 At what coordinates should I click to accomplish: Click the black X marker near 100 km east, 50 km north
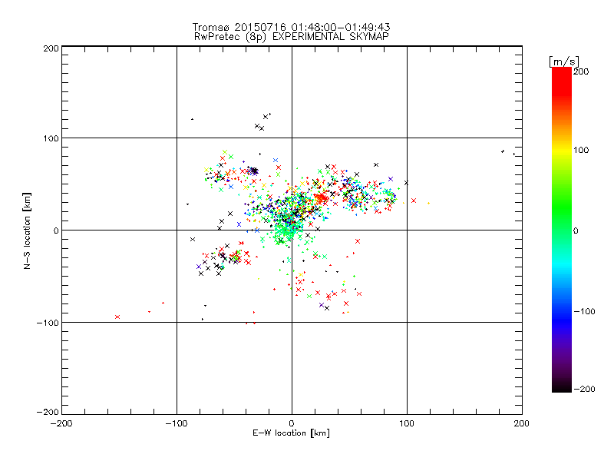tap(406, 183)
